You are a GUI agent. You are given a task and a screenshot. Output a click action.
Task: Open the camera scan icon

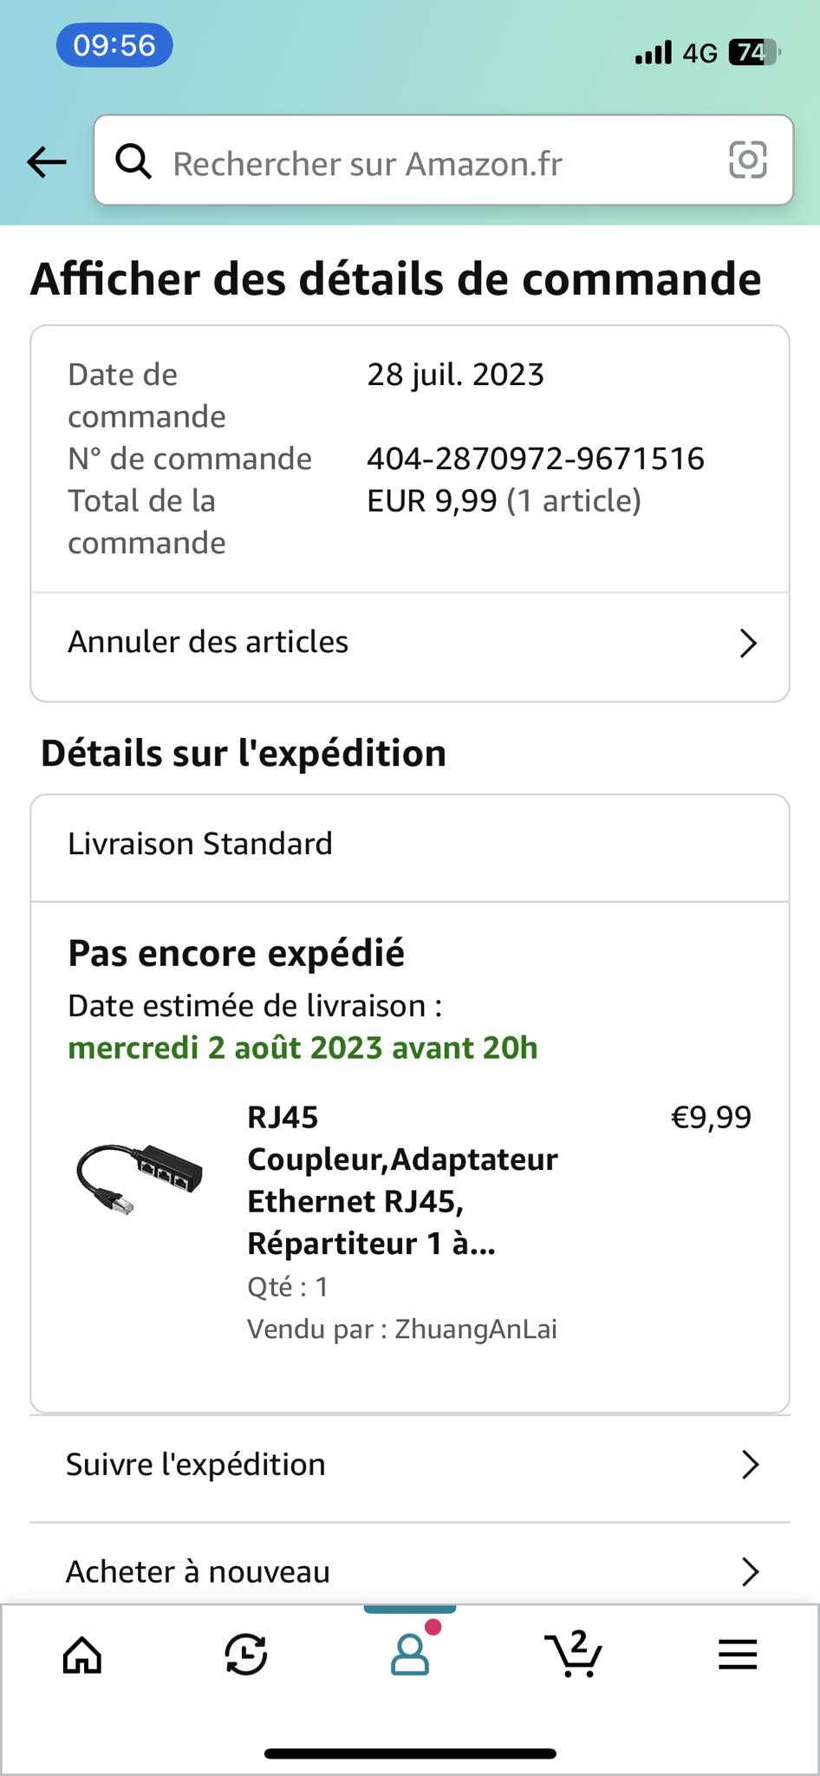tap(747, 160)
